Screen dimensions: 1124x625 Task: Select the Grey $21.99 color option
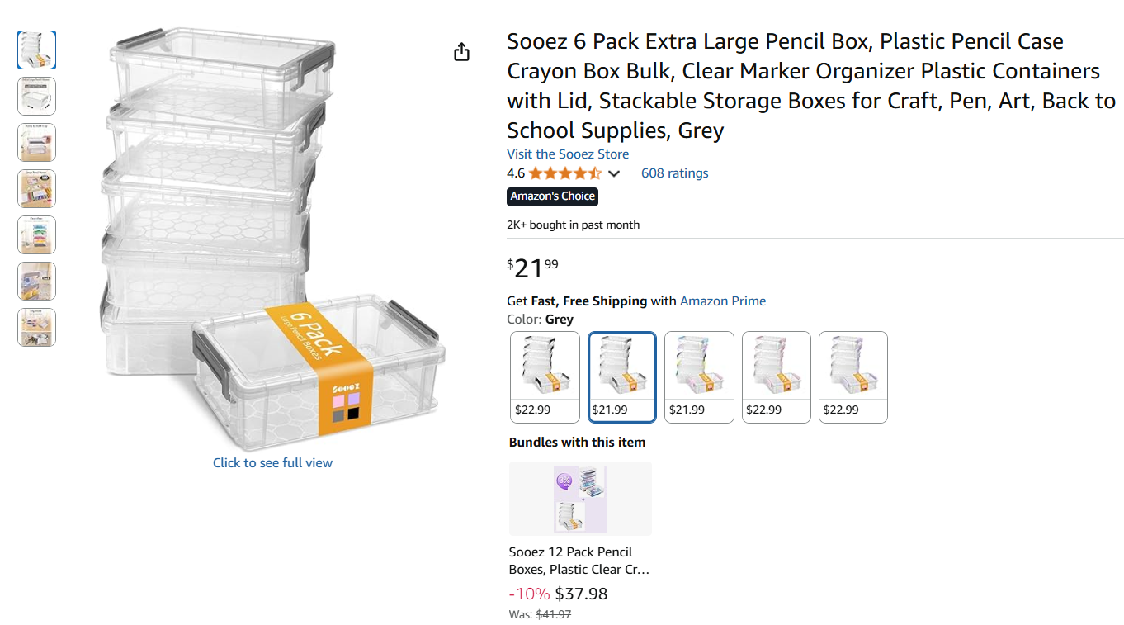point(622,377)
